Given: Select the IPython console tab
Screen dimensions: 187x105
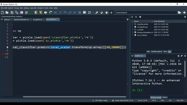Looking at the screenshot, I should pyautogui.click(x=156, y=97).
